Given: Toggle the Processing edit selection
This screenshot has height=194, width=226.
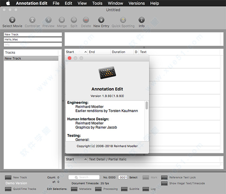Looking at the screenshot, I should (x=98, y=189).
